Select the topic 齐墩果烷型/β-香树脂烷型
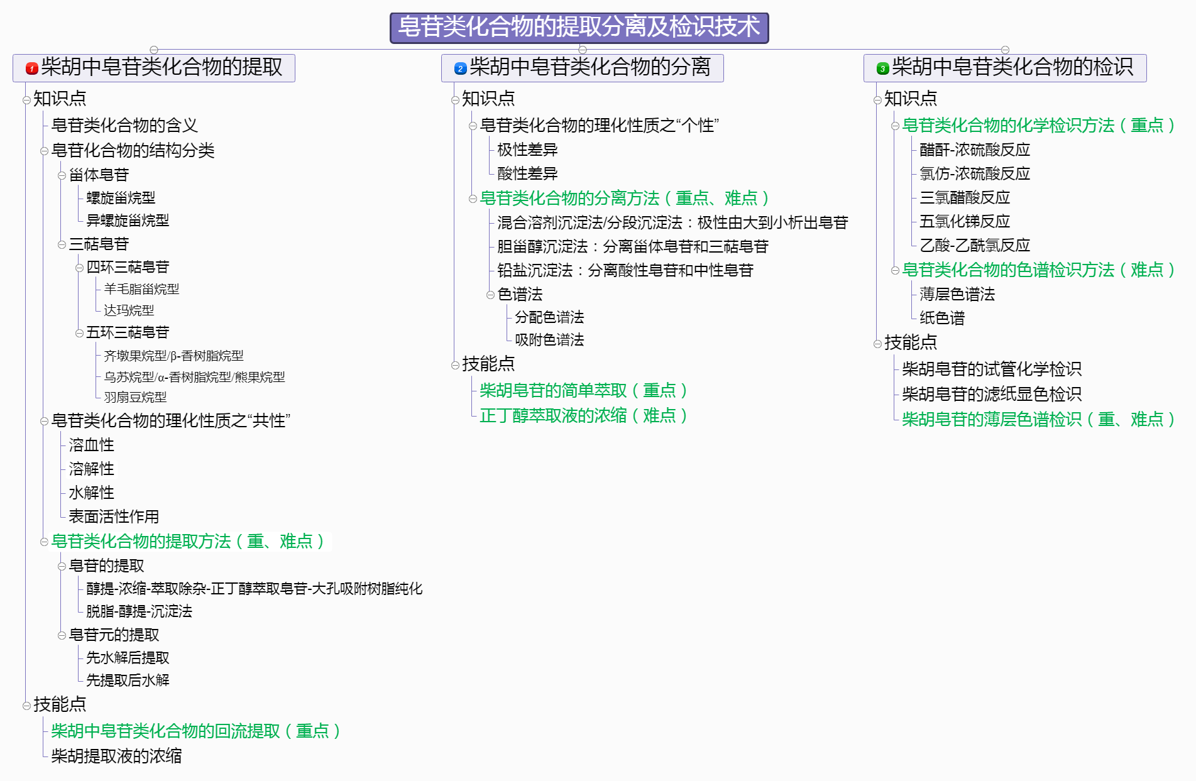The image size is (1196, 781). 173,356
